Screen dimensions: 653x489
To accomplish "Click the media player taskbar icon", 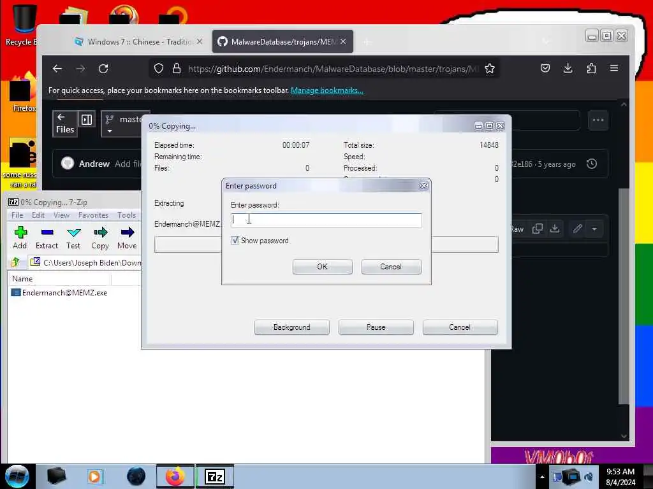I will click(94, 476).
